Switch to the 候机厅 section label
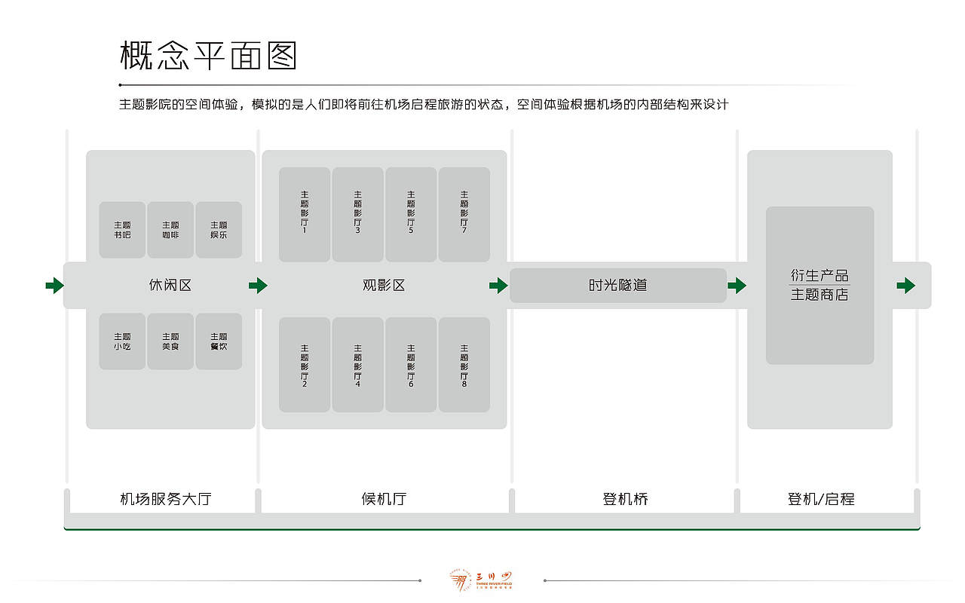 [x=384, y=498]
